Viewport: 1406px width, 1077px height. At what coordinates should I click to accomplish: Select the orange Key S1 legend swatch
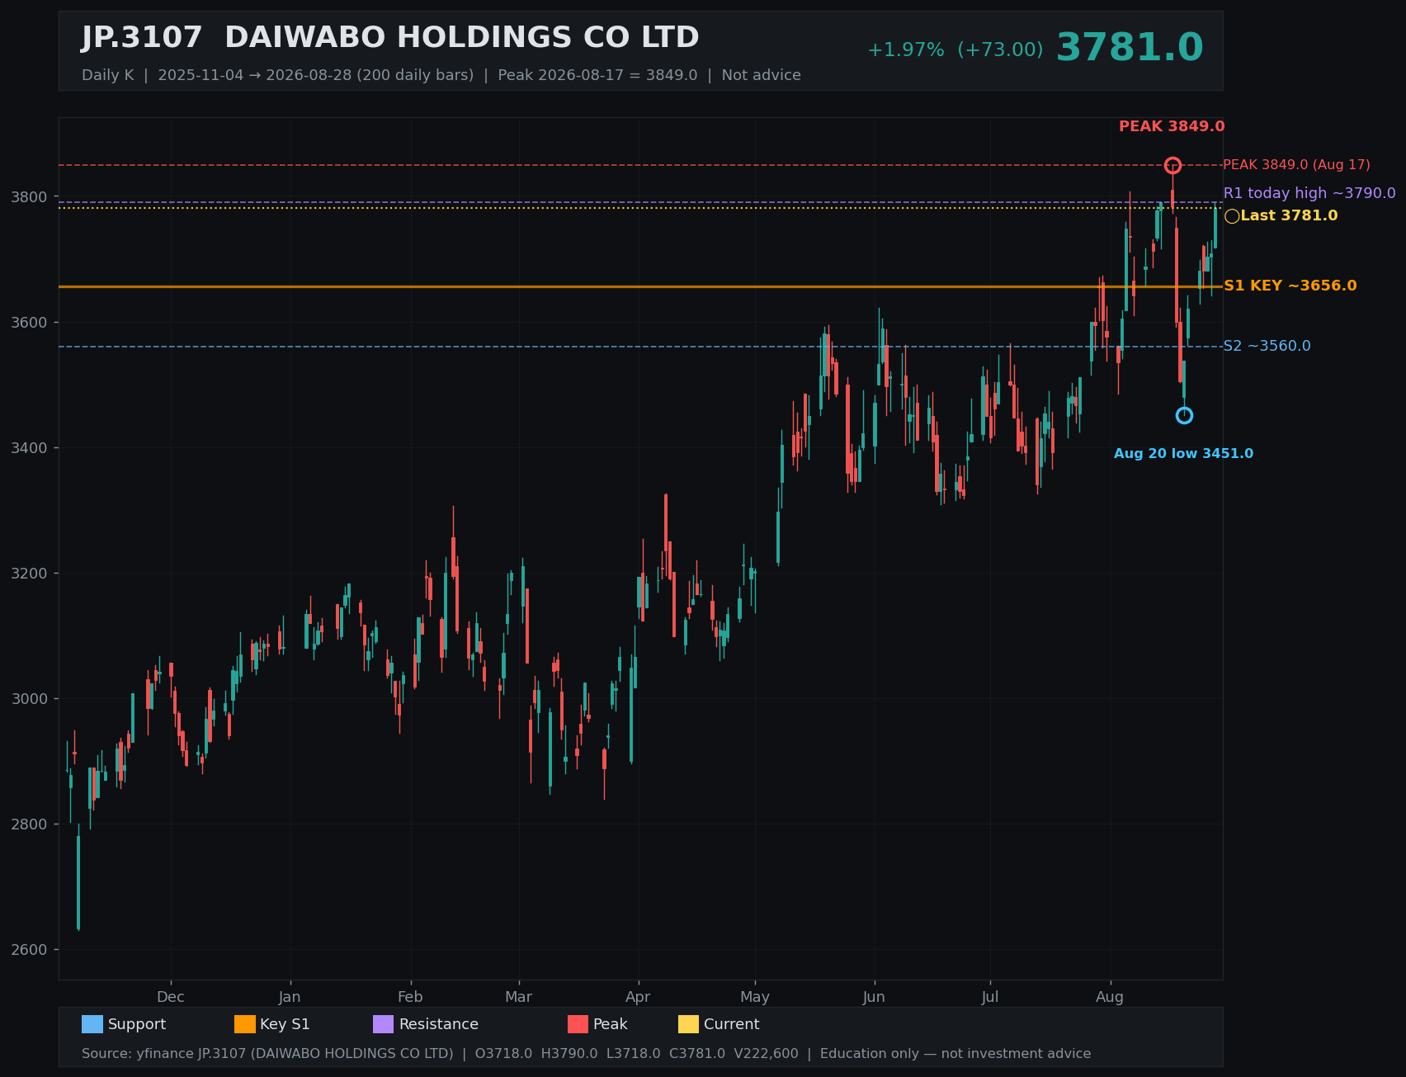tap(245, 1024)
